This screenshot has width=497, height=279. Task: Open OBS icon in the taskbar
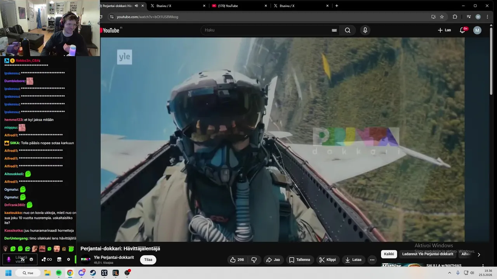127,273
